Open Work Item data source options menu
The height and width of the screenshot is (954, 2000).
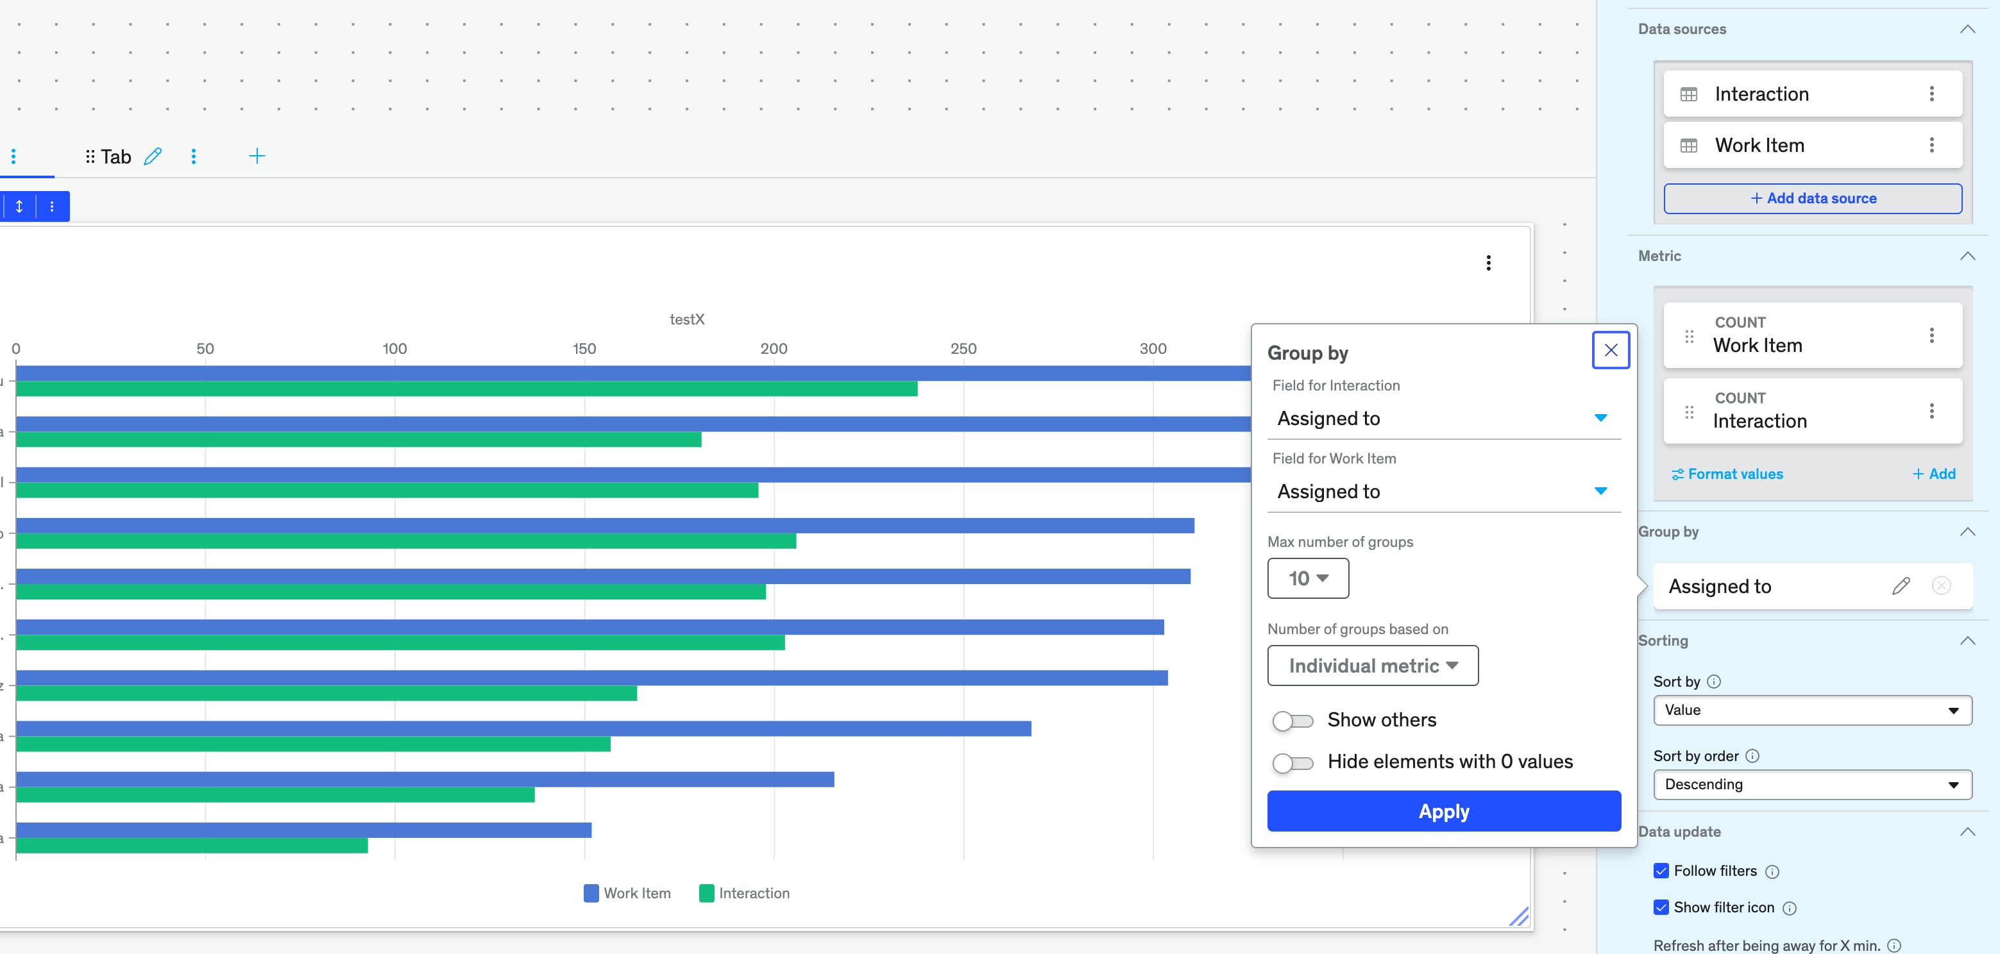(1931, 145)
